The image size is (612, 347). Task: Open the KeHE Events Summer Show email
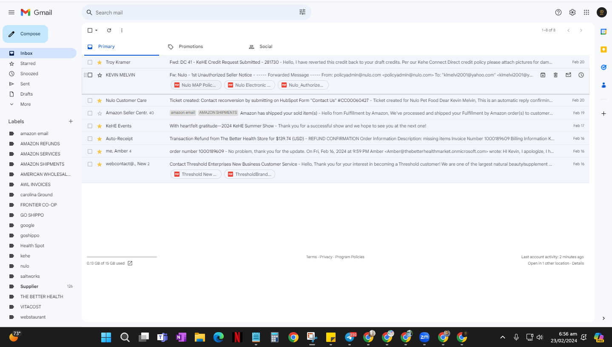coord(336,126)
